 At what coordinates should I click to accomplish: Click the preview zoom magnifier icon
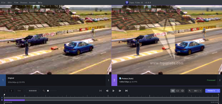(190, 91)
